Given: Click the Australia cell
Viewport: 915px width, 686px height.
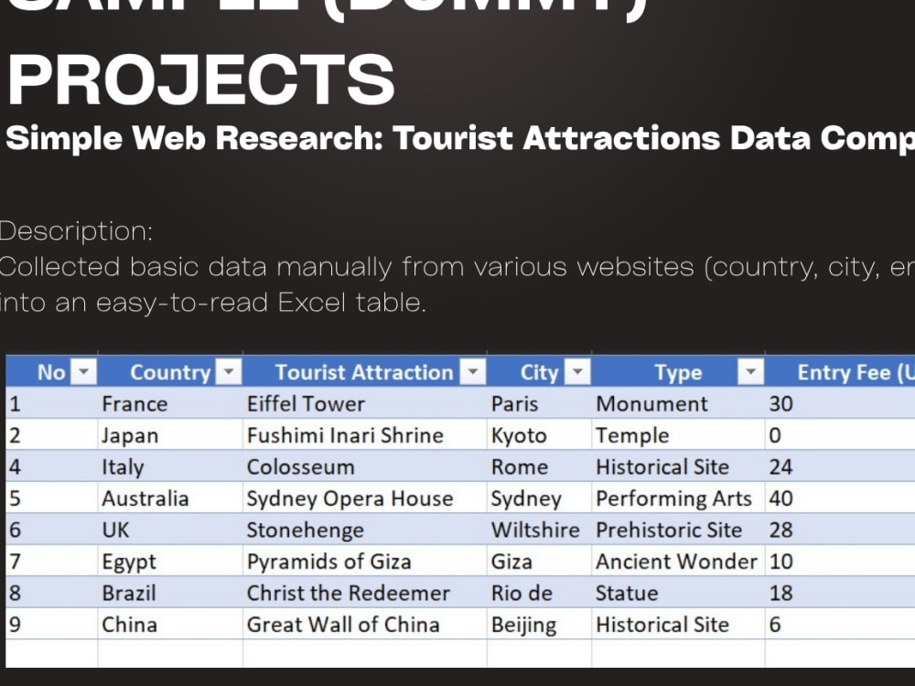Looking at the screenshot, I should [x=170, y=498].
